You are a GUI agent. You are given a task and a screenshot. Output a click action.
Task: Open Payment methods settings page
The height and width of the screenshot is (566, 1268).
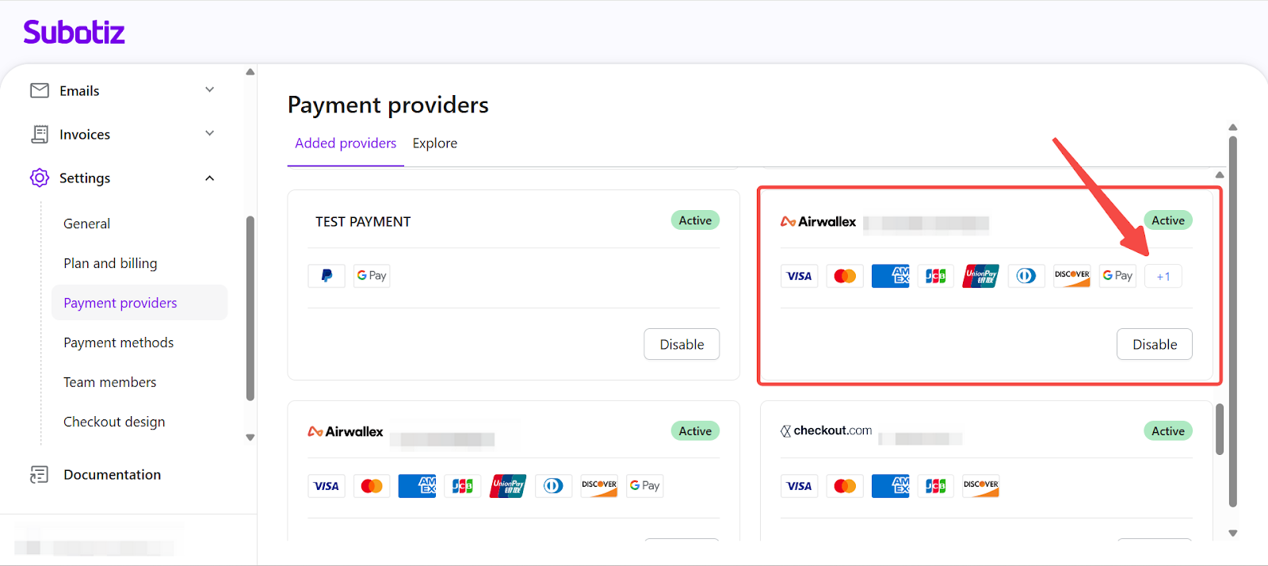pos(118,342)
